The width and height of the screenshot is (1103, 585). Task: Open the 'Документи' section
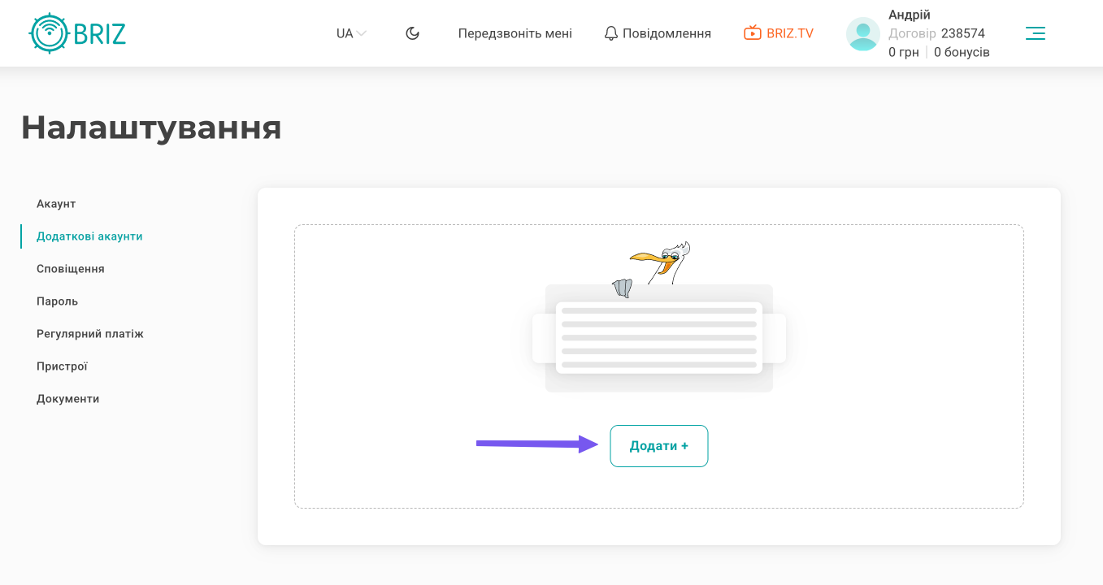click(x=68, y=399)
